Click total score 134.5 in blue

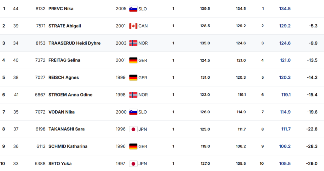[x=285, y=9]
